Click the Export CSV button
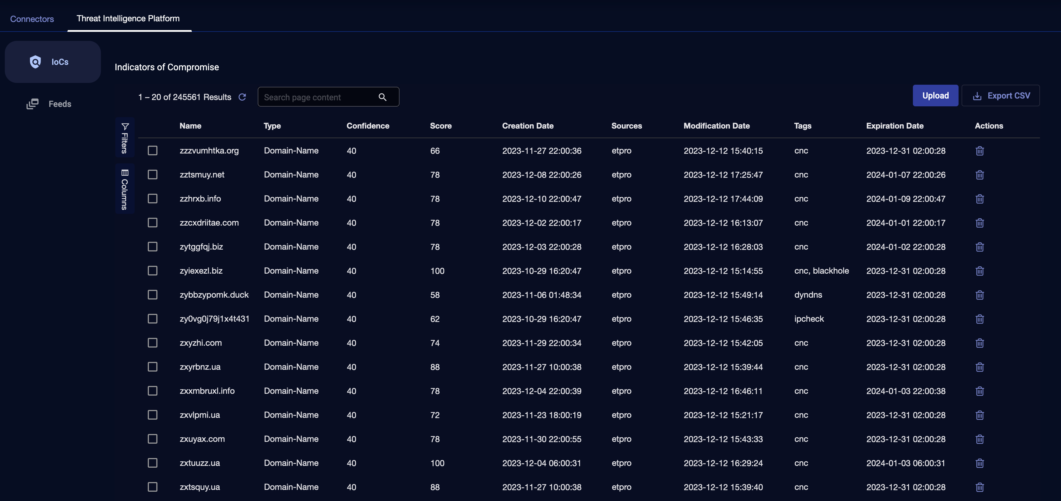Image resolution: width=1061 pixels, height=501 pixels. (1000, 96)
